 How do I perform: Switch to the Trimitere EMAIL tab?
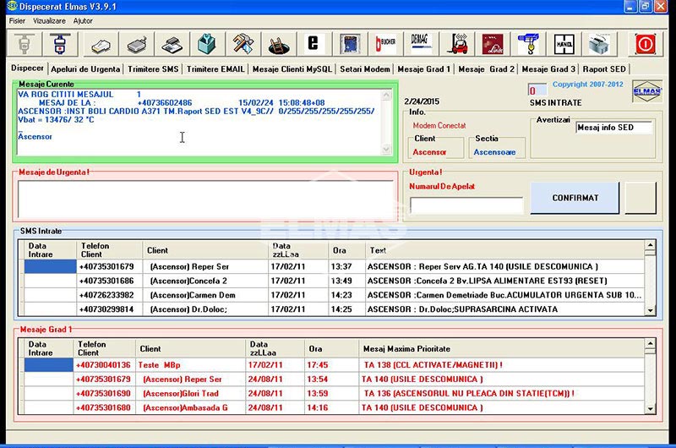coord(215,69)
